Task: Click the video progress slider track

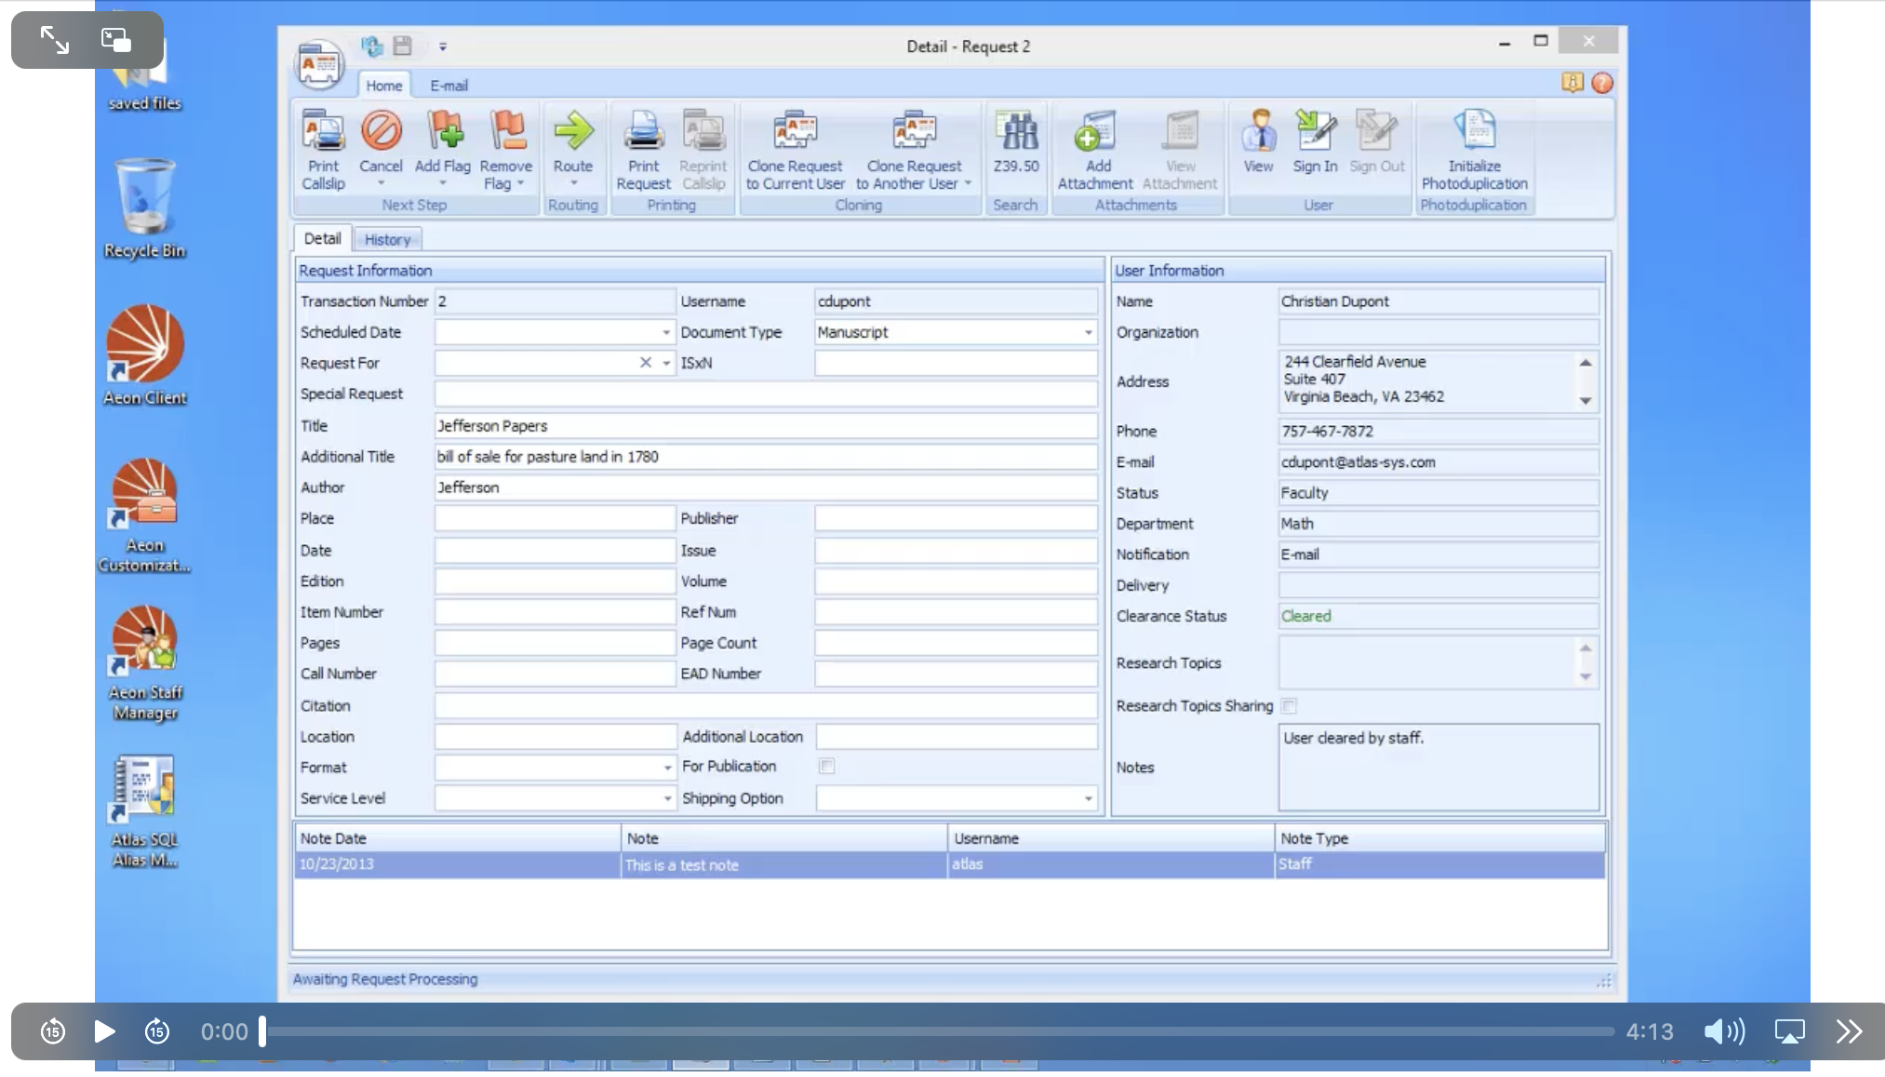Action: click(x=930, y=1031)
